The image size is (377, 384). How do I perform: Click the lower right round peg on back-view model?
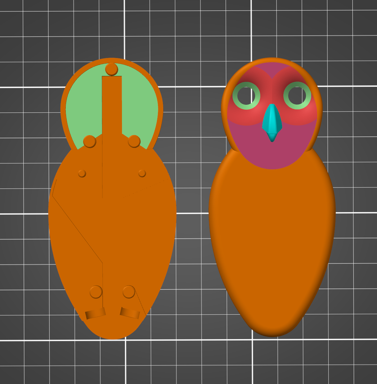pos(129,292)
